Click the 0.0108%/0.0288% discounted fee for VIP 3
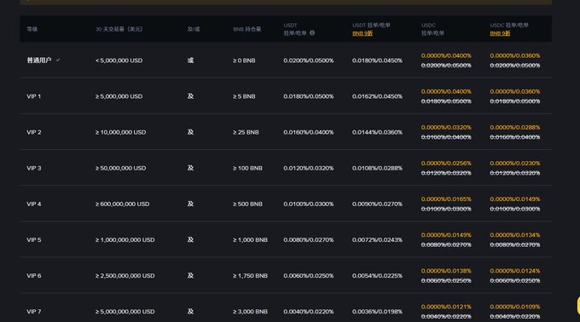This screenshot has height=322, width=580. pos(377,168)
